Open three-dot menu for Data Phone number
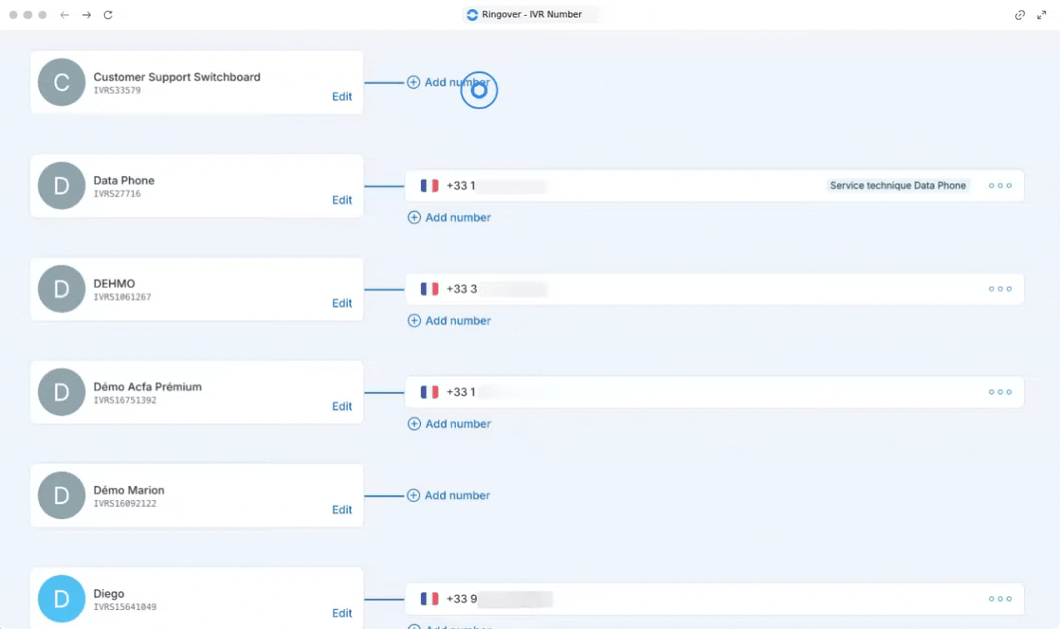 pyautogui.click(x=1000, y=186)
